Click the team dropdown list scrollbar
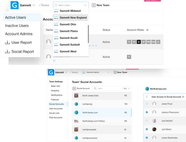Image resolution: width=186 pixels, height=142 pixels. click(88, 34)
